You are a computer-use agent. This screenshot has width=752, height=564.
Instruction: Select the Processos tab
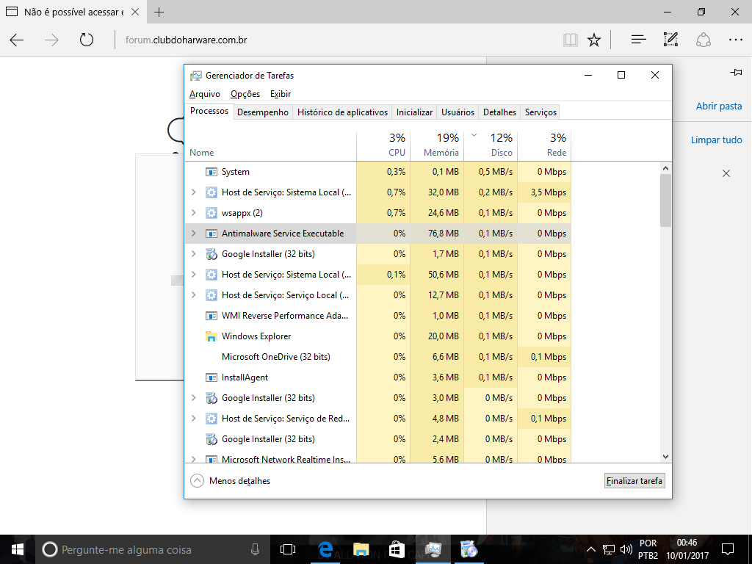pyautogui.click(x=209, y=111)
